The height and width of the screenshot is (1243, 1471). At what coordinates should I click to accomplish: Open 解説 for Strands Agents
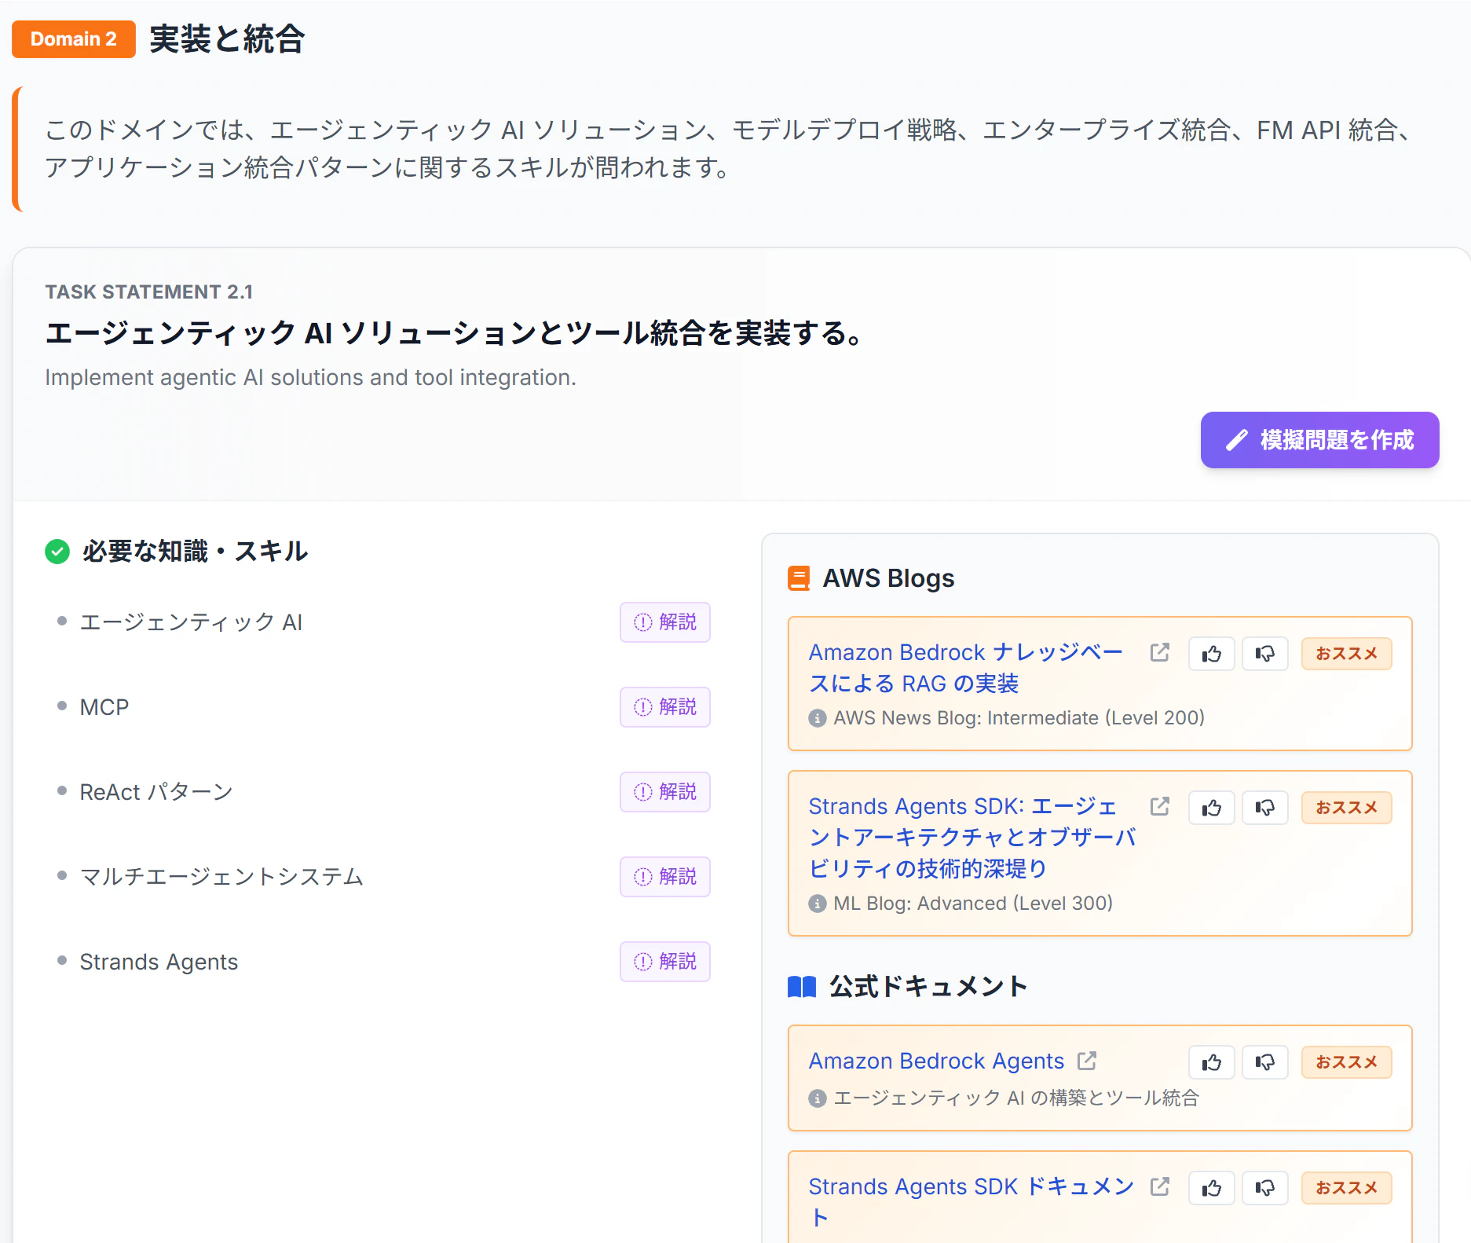(x=664, y=962)
